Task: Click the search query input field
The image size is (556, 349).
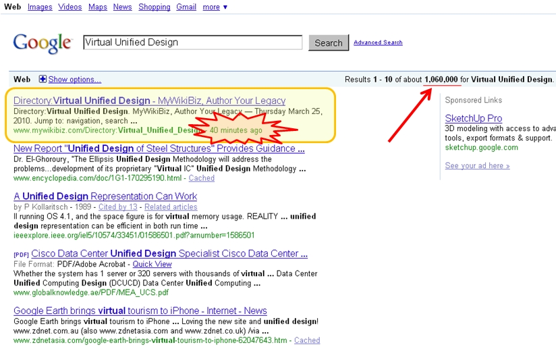Action: pyautogui.click(x=193, y=43)
